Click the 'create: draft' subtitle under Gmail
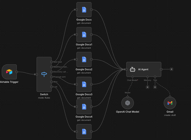The width and height of the screenshot is (191, 140). (170, 115)
